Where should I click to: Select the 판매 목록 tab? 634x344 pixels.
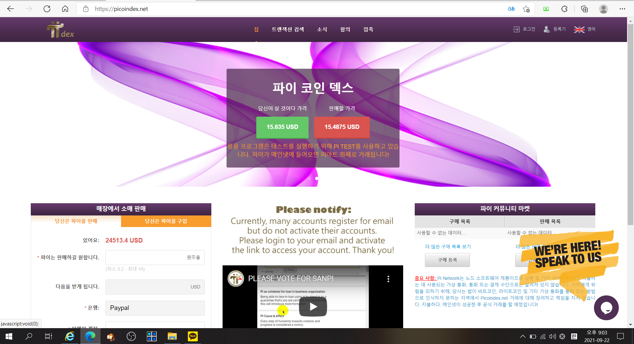pyautogui.click(x=550, y=221)
